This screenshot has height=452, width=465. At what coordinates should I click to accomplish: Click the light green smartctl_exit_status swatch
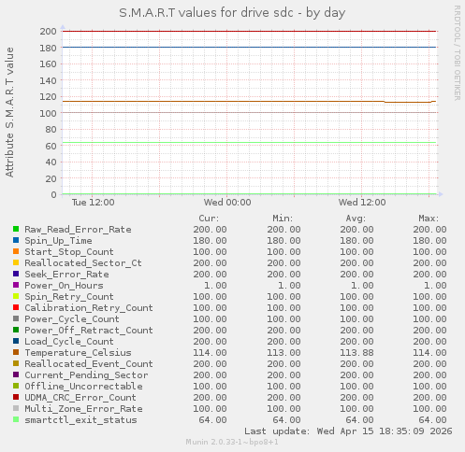(x=16, y=419)
